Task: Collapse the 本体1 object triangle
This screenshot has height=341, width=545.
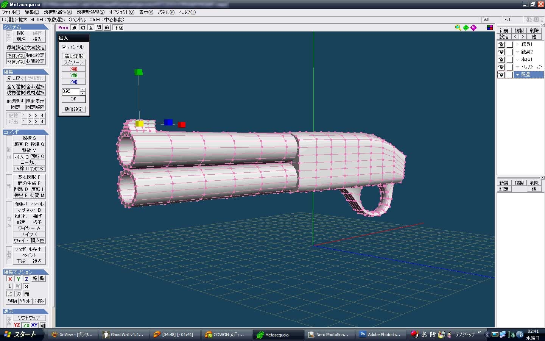Action: [517, 59]
